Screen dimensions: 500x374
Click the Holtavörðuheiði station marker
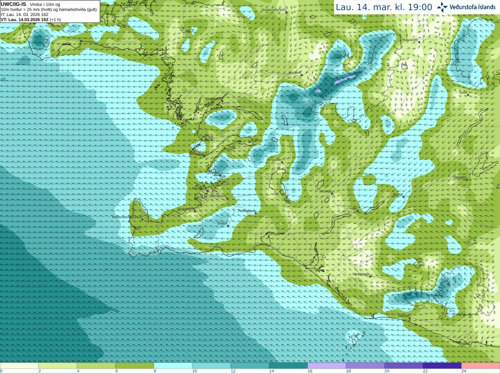pyautogui.click(x=286, y=12)
